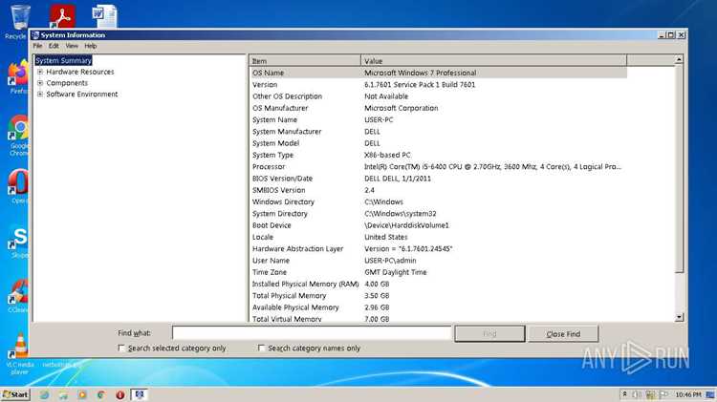
Task: Select the Processor row
Action: click(x=438, y=167)
